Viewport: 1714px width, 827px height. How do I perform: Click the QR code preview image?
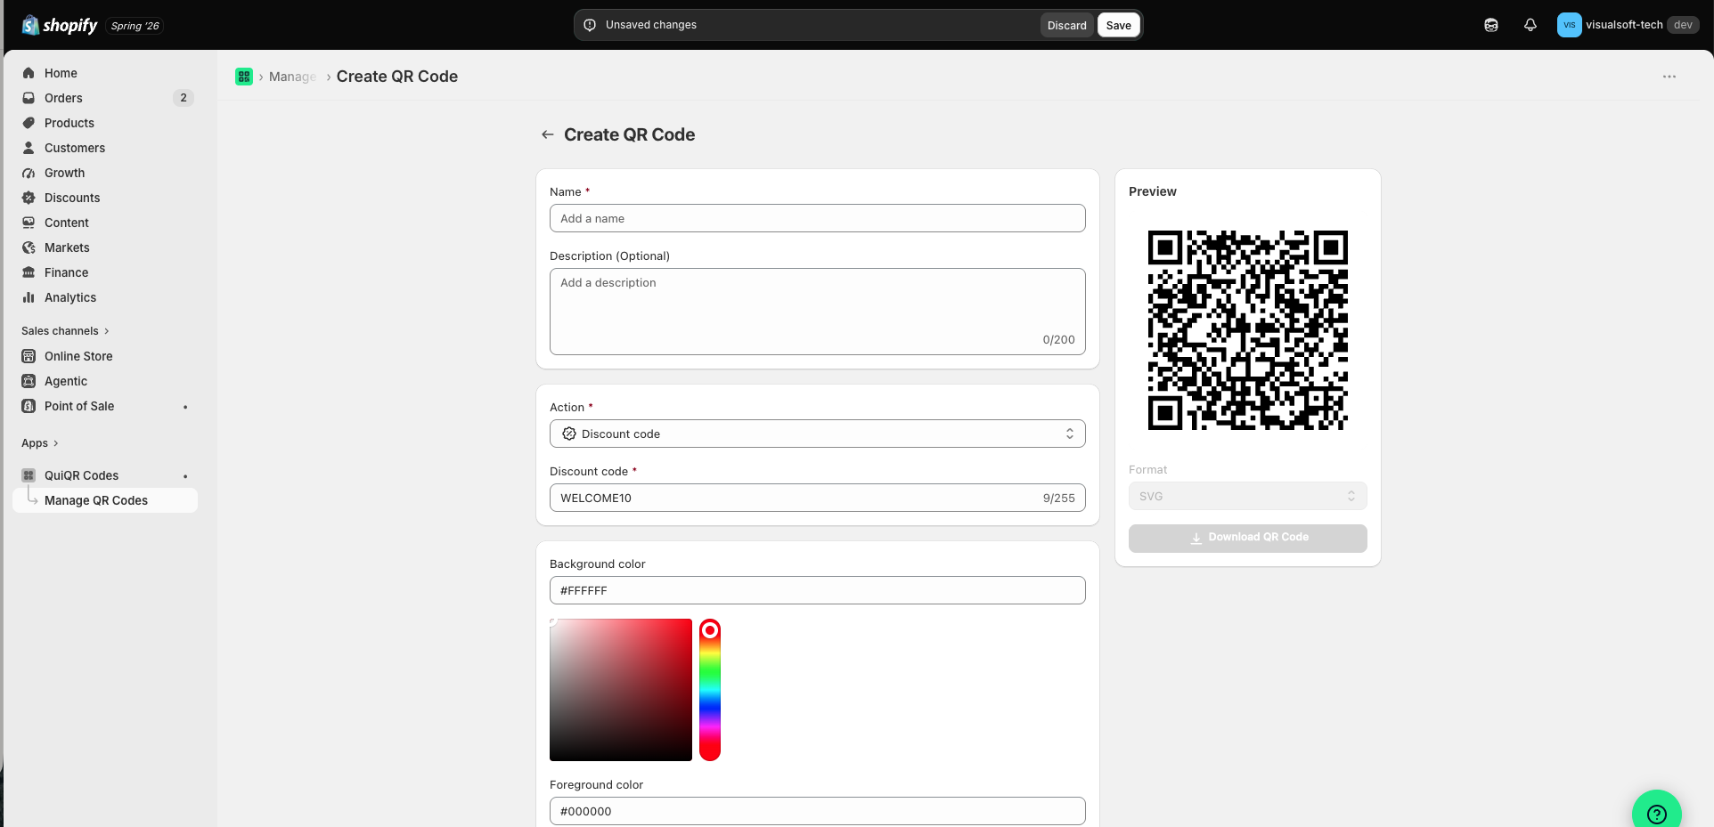coord(1247,330)
